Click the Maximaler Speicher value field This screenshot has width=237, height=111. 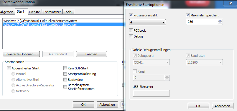click(202, 22)
